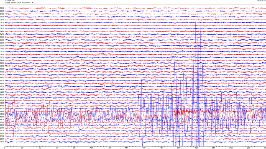This screenshot has height=149, width=266.
Task: Select the Estepa, Sevilla, Spain location text
Action: click(x=13, y=3)
